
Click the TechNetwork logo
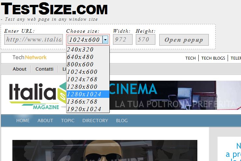(30, 57)
